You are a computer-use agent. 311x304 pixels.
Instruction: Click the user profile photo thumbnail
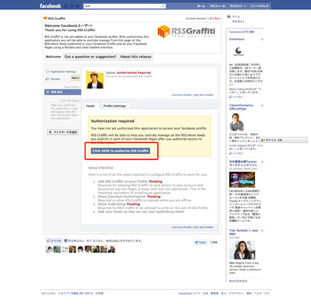[x=95, y=80]
